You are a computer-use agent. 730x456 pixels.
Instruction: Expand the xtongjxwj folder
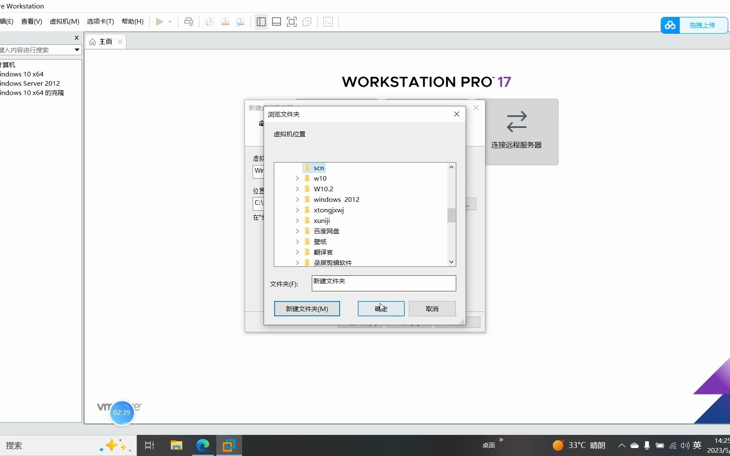tap(297, 210)
